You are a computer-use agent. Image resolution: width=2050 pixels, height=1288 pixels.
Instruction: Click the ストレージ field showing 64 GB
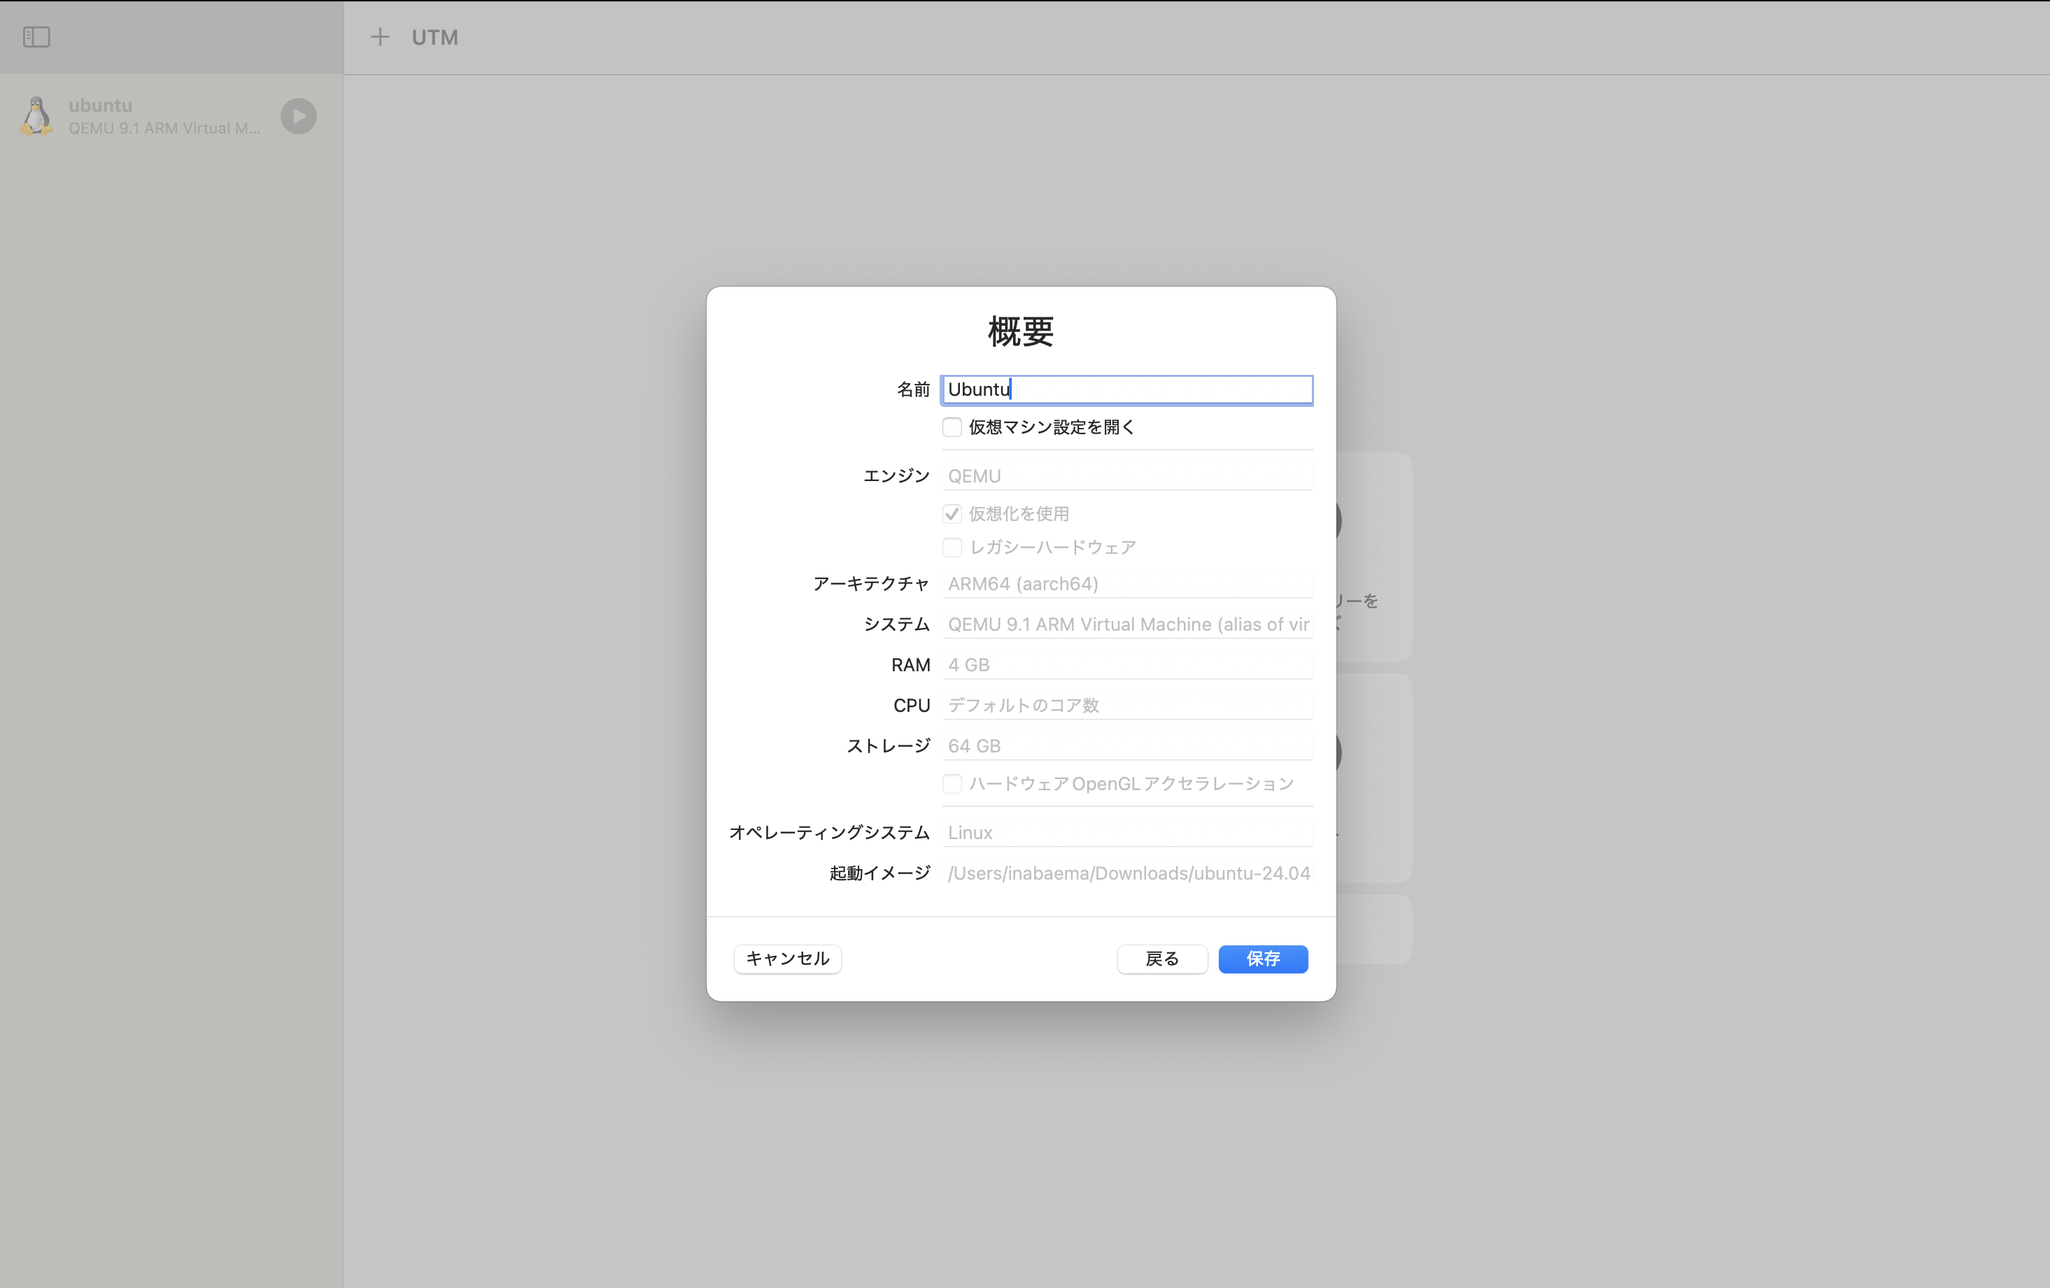[x=1126, y=745]
